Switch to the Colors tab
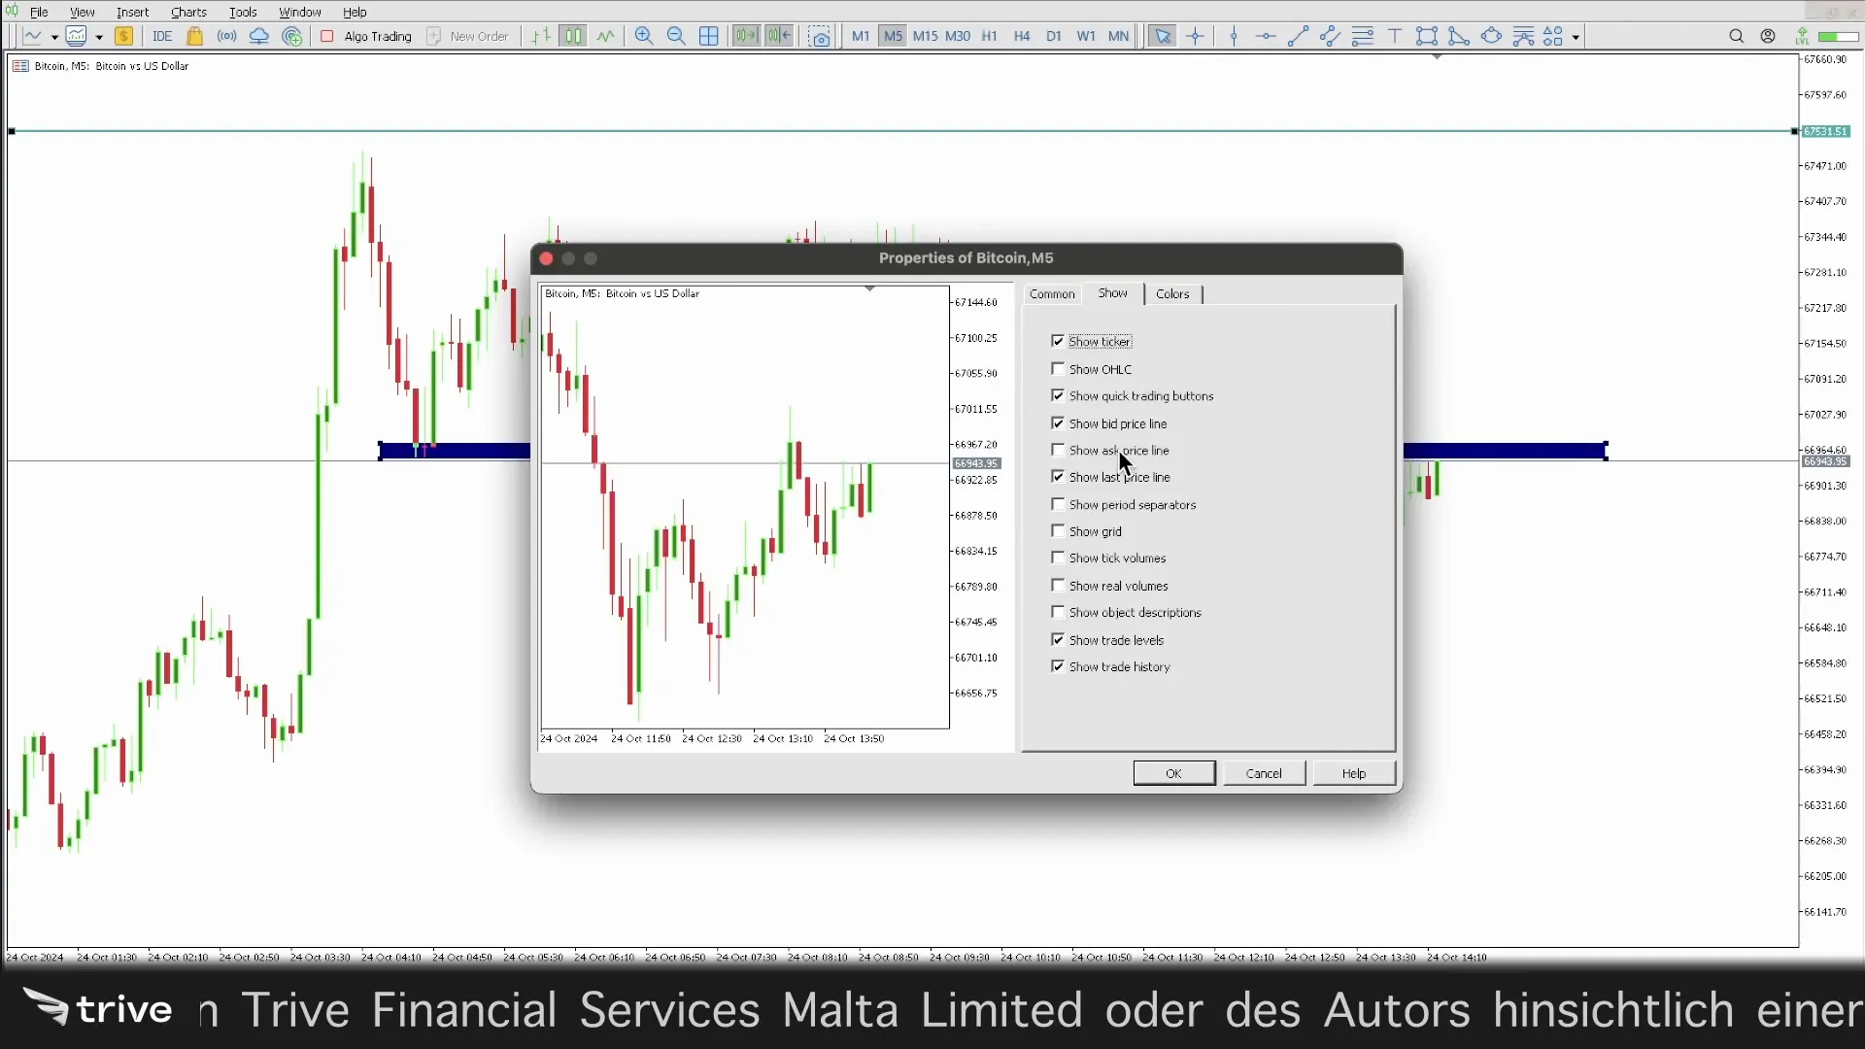The height and width of the screenshot is (1049, 1865). tap(1170, 293)
